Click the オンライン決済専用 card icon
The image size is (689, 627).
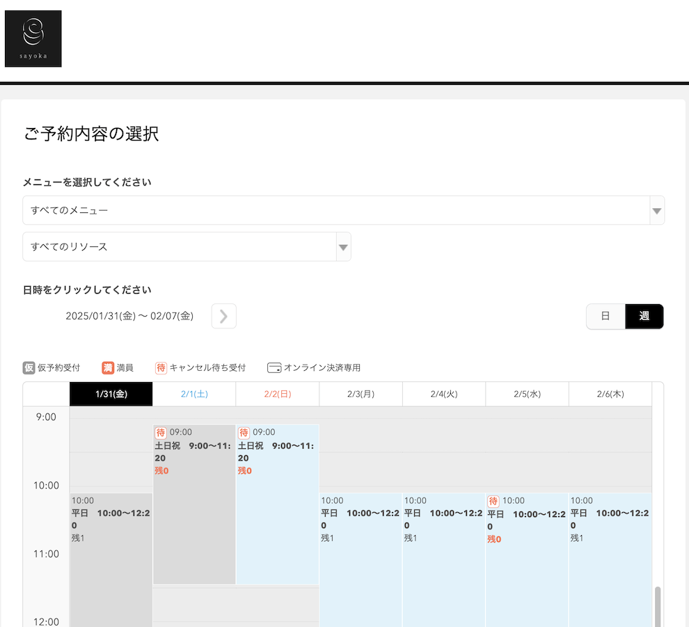274,367
